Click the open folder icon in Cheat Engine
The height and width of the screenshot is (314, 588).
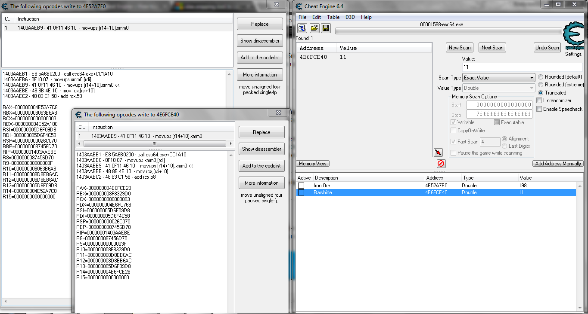click(x=314, y=28)
